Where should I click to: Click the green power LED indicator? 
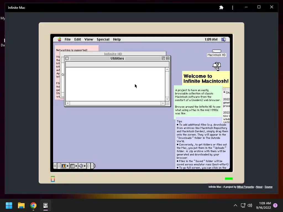229,179
